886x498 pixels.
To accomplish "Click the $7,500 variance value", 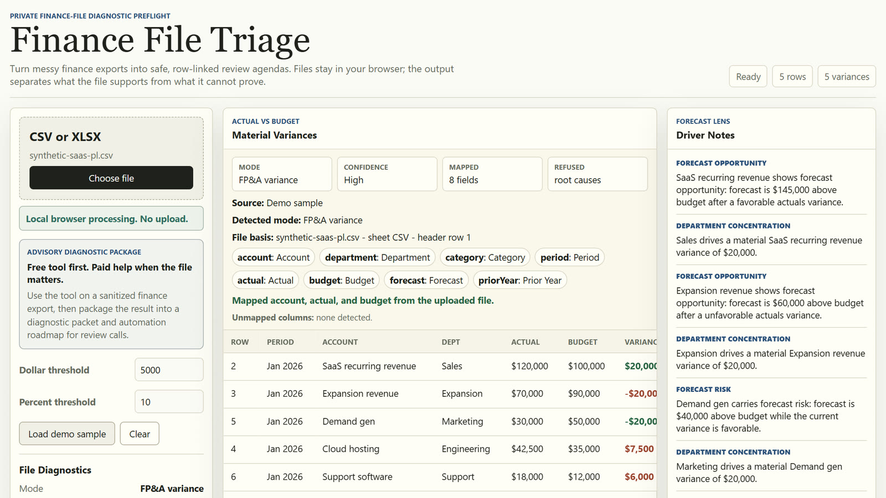I will click(639, 449).
